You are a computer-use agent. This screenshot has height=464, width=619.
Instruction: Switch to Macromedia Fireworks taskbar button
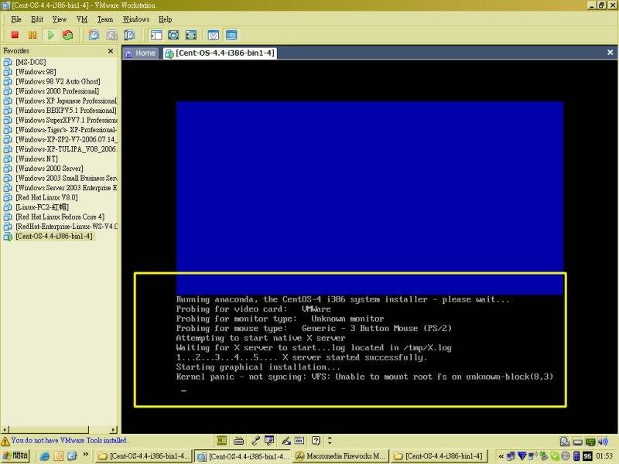coord(340,456)
